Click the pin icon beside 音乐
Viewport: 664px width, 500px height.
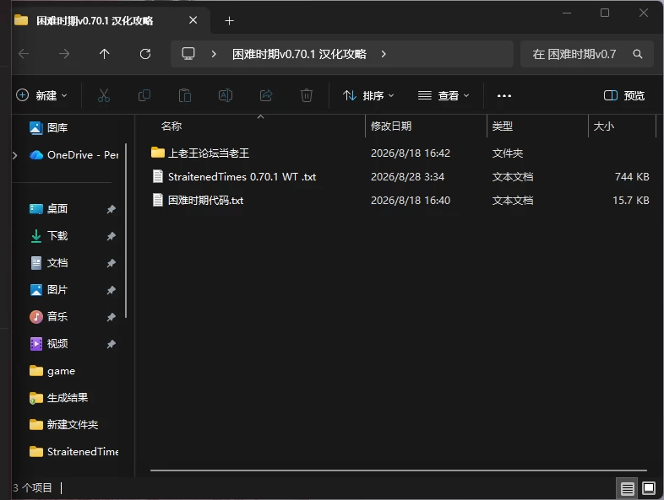(111, 317)
